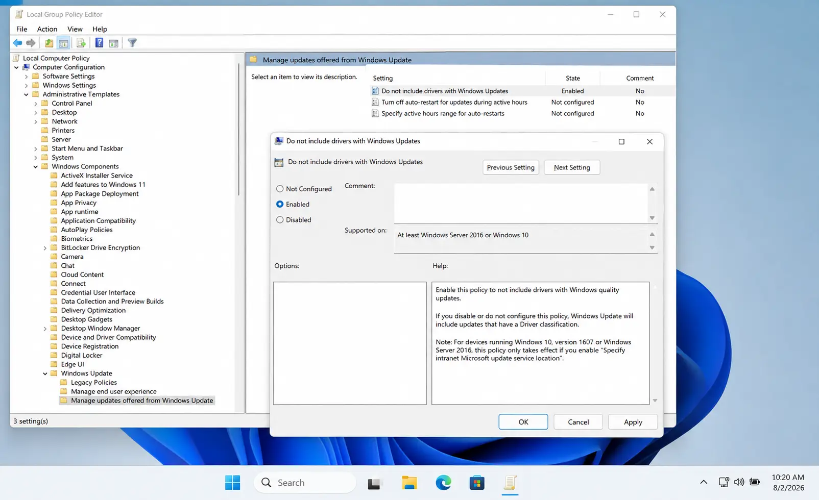Collapse the Windows Update folder
The height and width of the screenshot is (500, 819).
point(45,373)
